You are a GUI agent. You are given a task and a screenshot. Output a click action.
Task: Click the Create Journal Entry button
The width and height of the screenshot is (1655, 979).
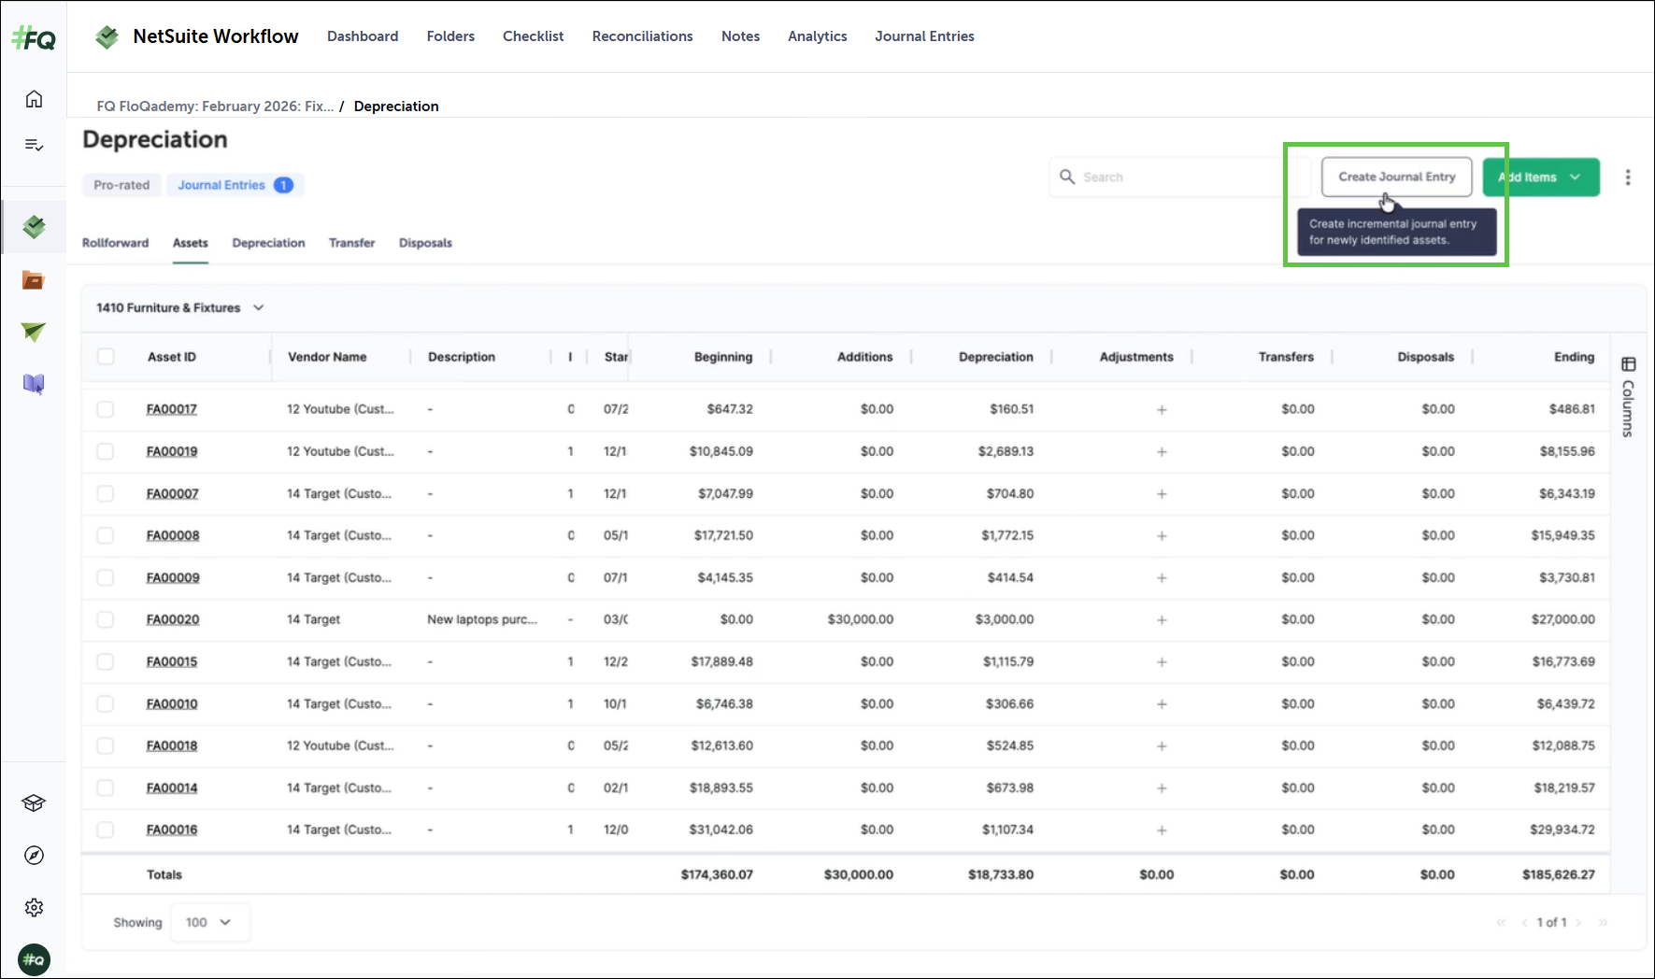(x=1396, y=177)
